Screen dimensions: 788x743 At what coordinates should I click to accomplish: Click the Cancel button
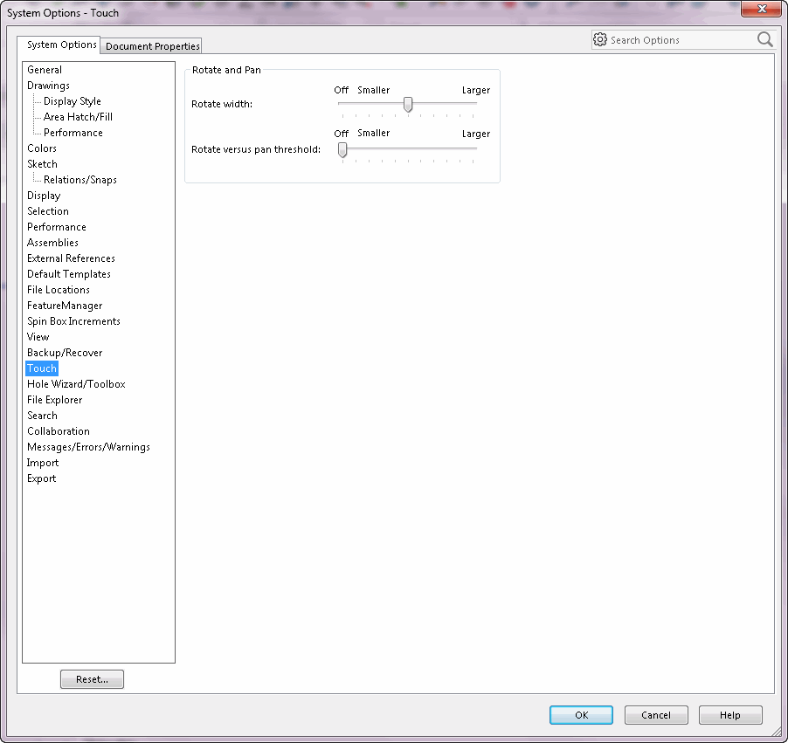[x=656, y=715]
